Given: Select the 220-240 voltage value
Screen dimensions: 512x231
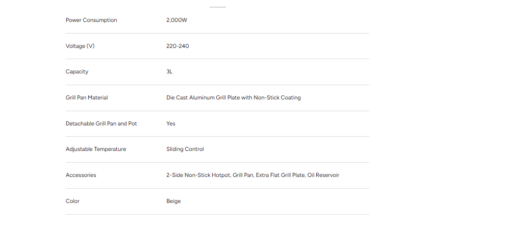Looking at the screenshot, I should click(177, 46).
